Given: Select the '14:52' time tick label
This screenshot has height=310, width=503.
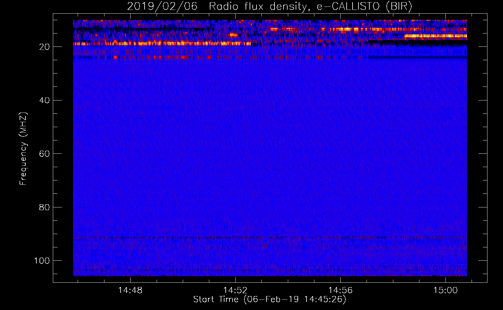Looking at the screenshot, I should [235, 290].
